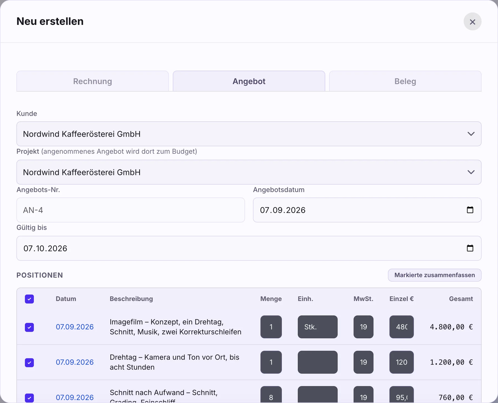Image resolution: width=498 pixels, height=403 pixels.
Task: Edit Menge field in Drehtag row
Action: pyautogui.click(x=271, y=362)
